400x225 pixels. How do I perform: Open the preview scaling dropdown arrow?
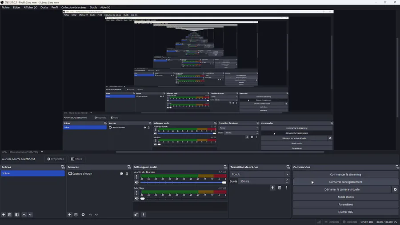42,152
